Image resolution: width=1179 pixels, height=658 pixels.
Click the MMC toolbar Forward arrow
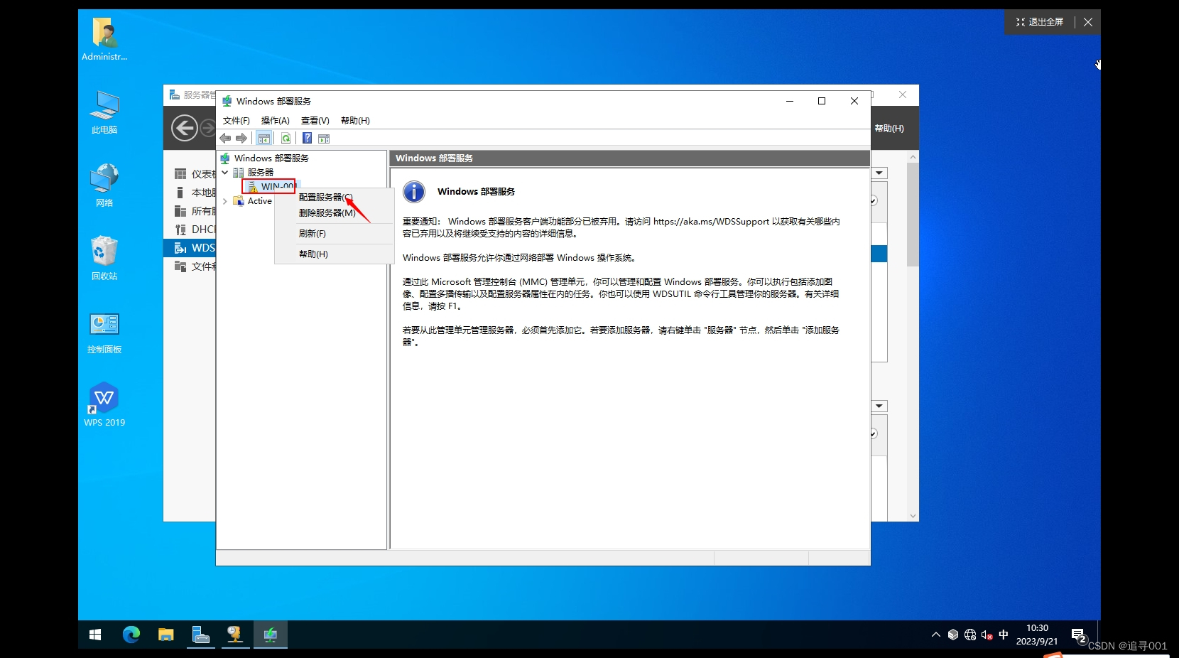point(241,139)
